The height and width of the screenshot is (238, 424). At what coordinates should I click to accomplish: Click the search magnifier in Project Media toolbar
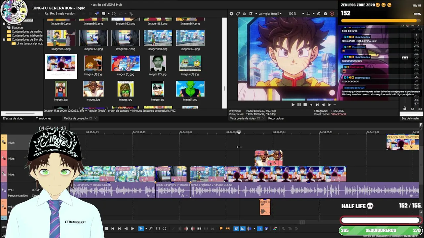(114, 14)
